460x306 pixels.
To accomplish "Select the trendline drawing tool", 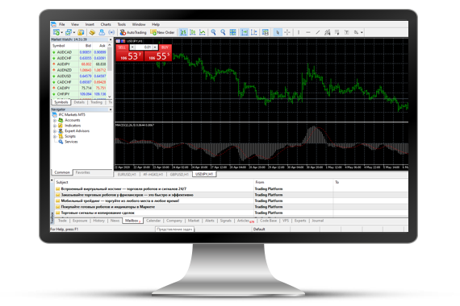I will pos(318,32).
